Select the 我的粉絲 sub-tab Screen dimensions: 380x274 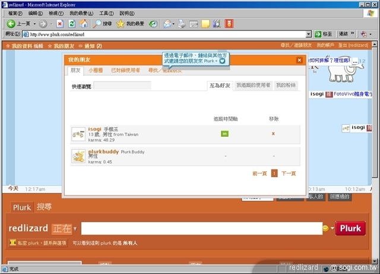coord(286,85)
